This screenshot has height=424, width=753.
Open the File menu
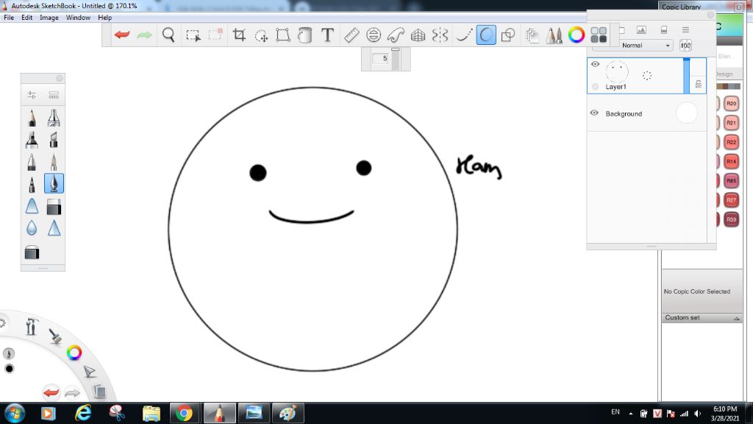(9, 18)
